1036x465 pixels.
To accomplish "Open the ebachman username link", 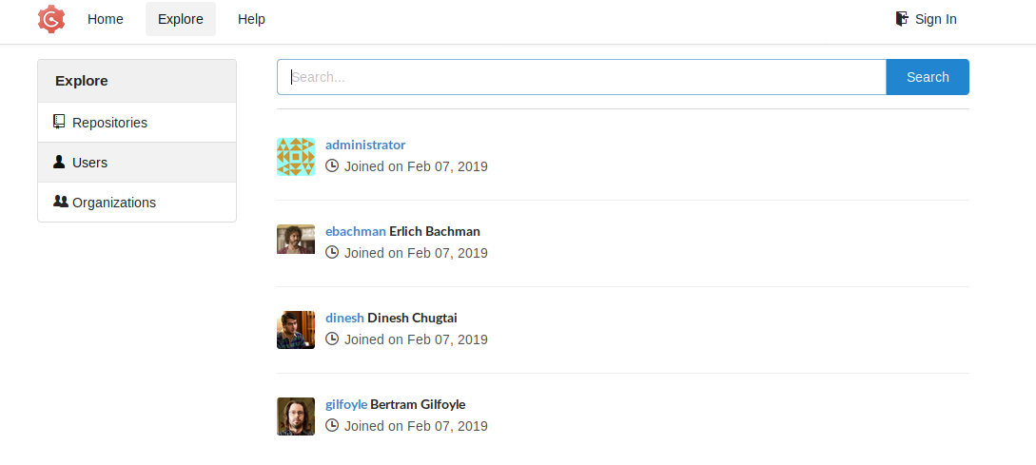I will [356, 231].
